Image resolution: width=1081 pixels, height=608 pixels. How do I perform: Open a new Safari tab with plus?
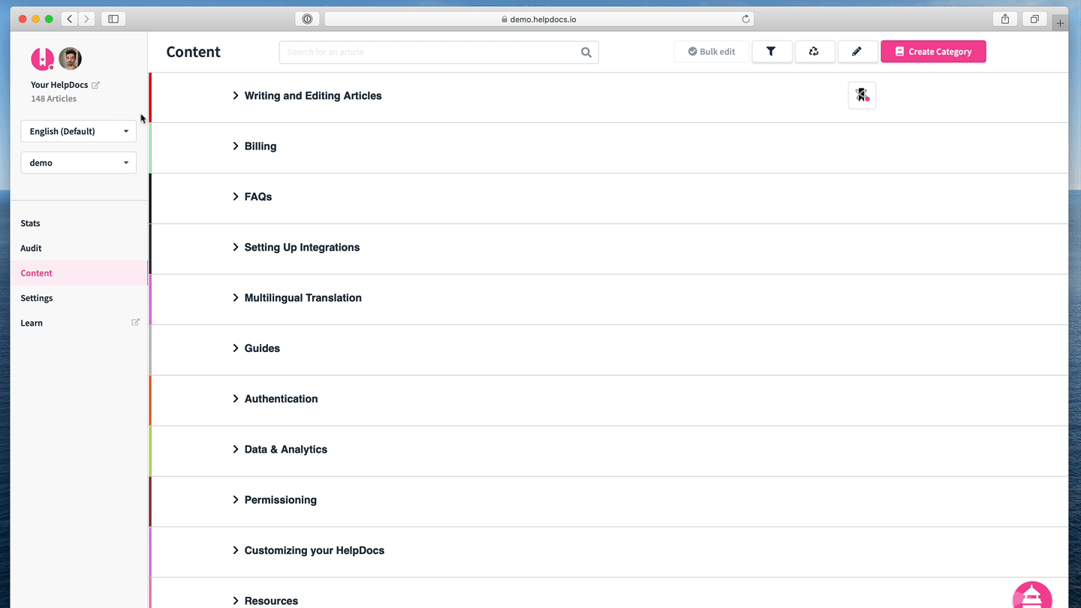coord(1060,23)
